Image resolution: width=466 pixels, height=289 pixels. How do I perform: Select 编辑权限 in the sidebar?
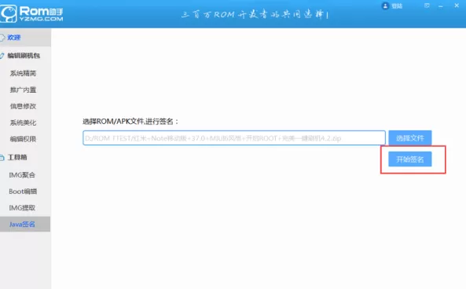coord(23,139)
